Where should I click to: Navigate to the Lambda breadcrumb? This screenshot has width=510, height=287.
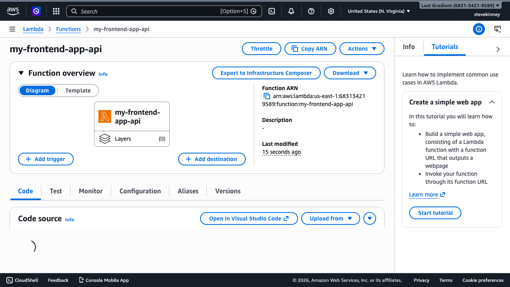33,29
